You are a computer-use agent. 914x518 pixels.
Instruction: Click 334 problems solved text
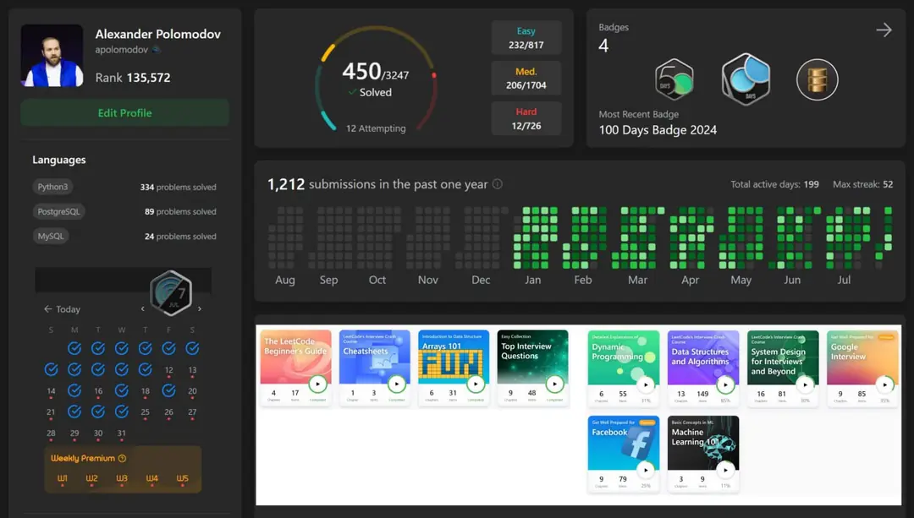pyautogui.click(x=178, y=187)
